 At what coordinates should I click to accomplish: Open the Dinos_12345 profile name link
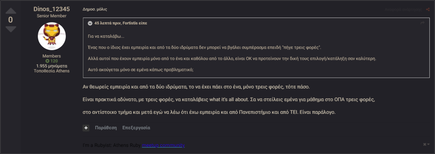pos(52,9)
